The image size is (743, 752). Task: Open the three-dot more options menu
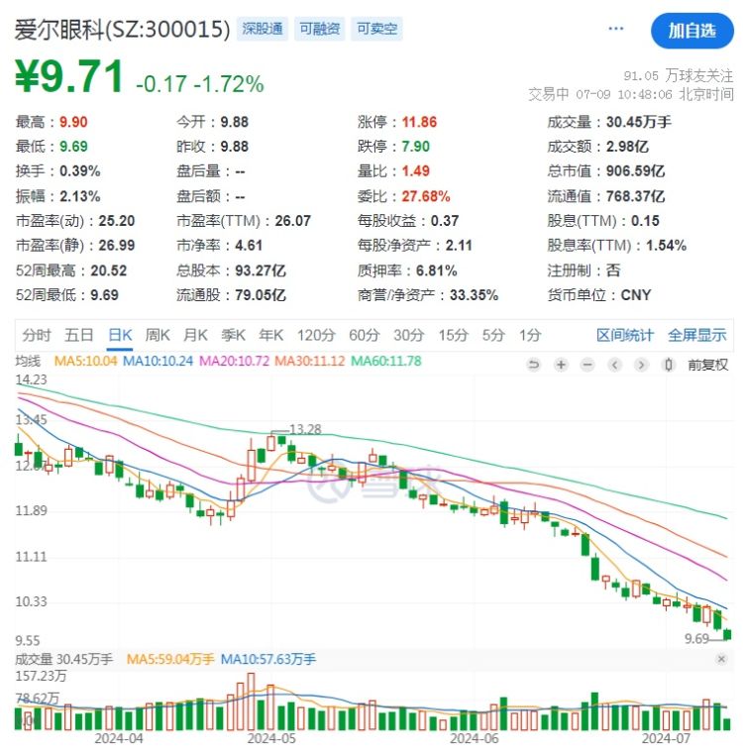(x=615, y=29)
